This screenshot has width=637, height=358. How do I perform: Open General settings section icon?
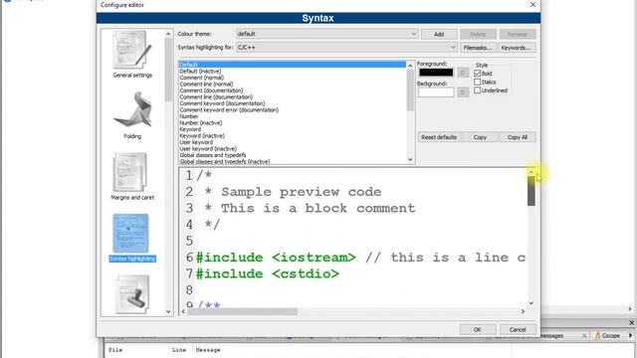(132, 55)
